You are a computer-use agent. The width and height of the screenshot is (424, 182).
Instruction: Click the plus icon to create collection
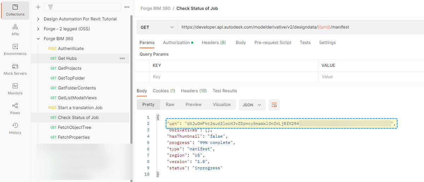click(38, 7)
